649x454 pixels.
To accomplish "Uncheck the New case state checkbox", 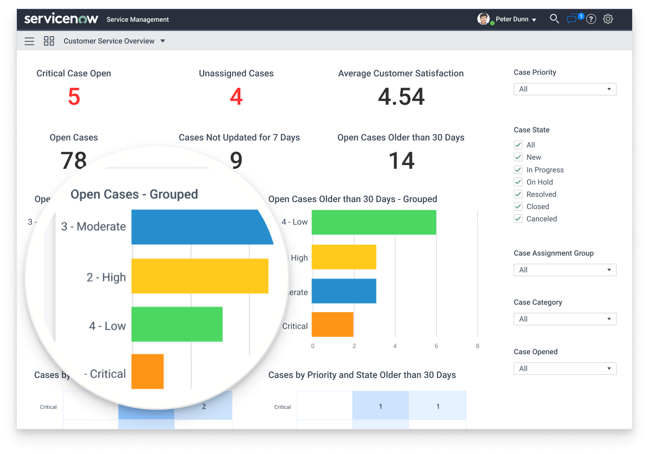I will [518, 157].
